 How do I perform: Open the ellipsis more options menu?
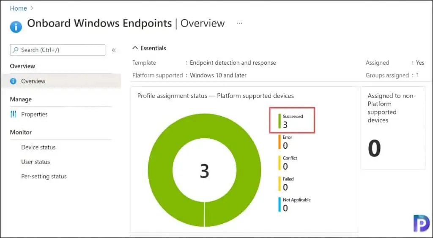coord(239,23)
